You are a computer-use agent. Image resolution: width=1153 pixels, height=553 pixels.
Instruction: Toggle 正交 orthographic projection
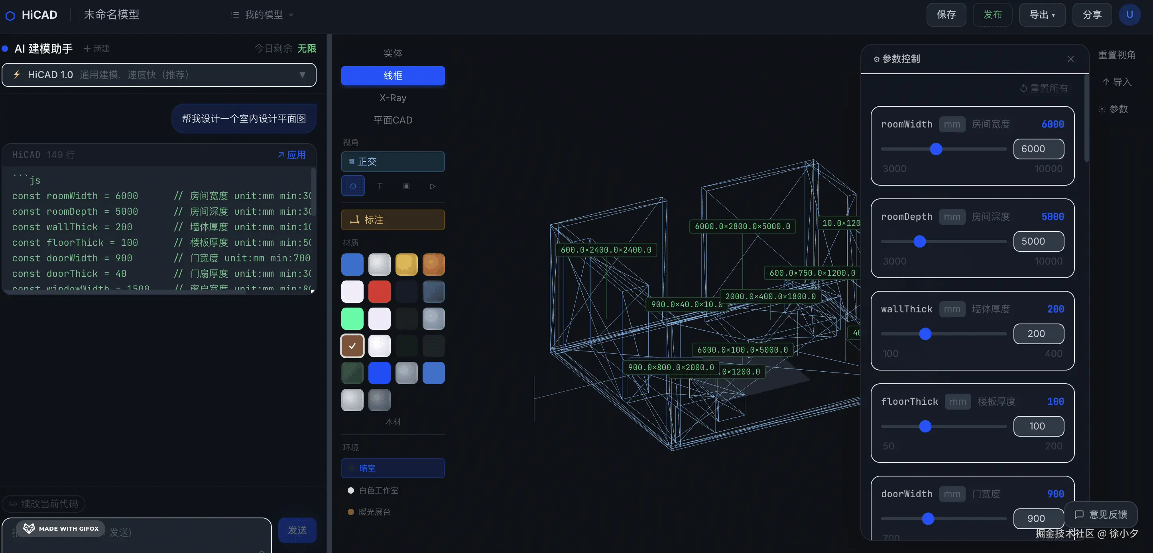pos(393,161)
